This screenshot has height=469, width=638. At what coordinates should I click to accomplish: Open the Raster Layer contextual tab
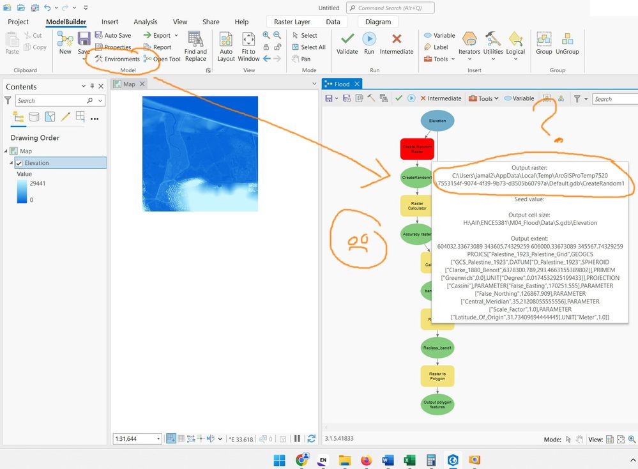(292, 22)
